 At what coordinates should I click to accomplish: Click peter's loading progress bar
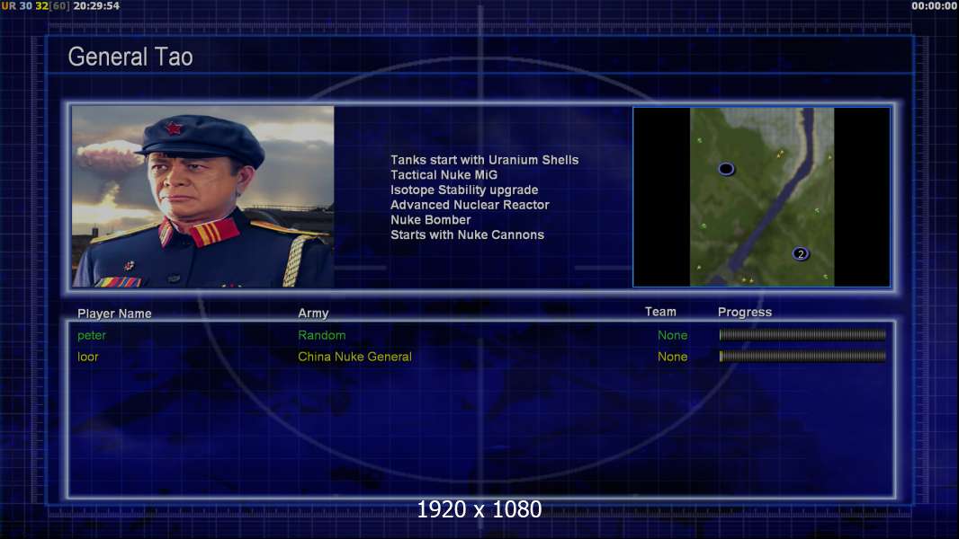click(x=802, y=334)
